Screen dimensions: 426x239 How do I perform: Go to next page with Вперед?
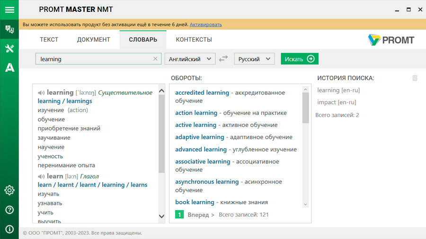tap(201, 215)
